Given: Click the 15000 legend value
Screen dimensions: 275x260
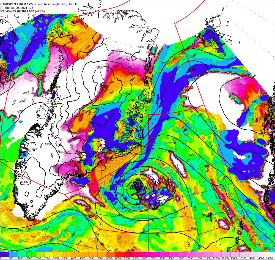Looking at the screenshot, I should pos(269,258).
